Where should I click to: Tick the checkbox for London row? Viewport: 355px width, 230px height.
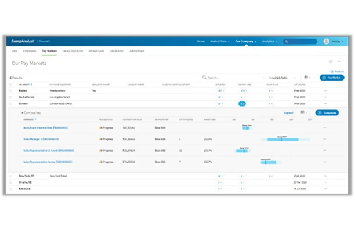point(10,104)
